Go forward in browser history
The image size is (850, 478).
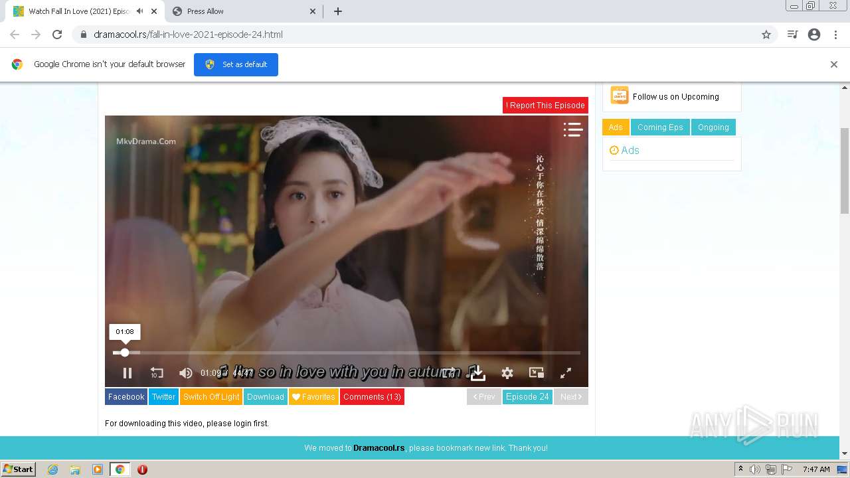(x=36, y=35)
